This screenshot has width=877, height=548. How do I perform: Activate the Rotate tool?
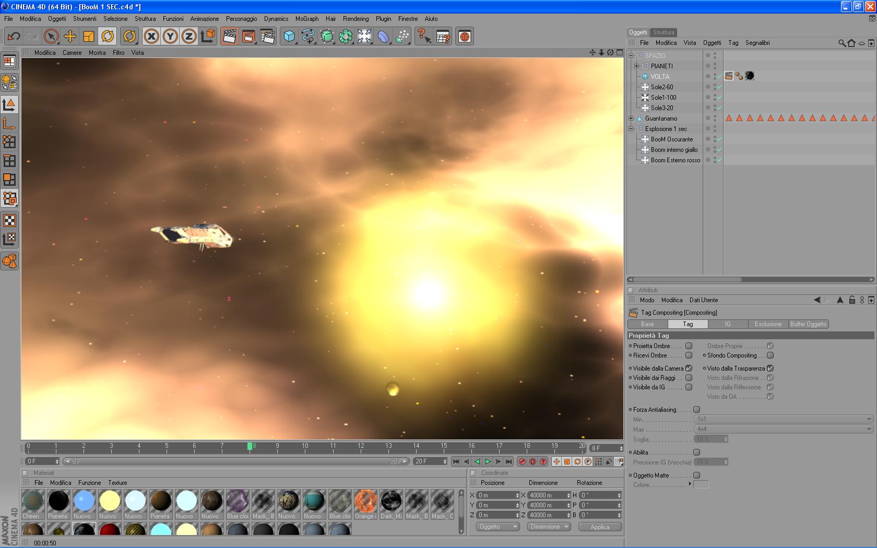point(108,36)
